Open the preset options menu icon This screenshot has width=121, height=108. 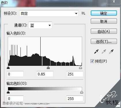point(83,13)
